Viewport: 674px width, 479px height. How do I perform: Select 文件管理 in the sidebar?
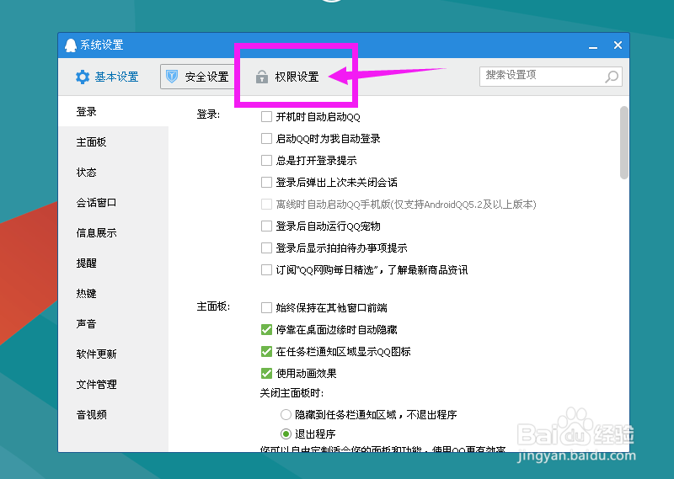114,384
